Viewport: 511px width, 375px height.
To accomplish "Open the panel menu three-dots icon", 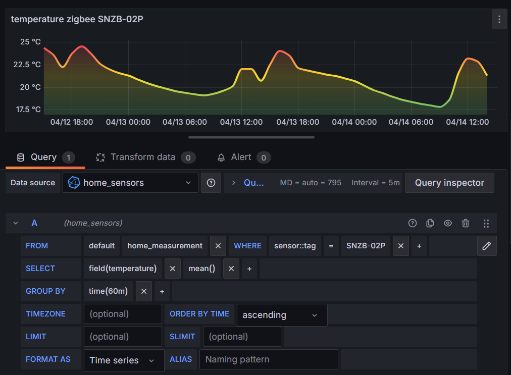I will (x=499, y=19).
